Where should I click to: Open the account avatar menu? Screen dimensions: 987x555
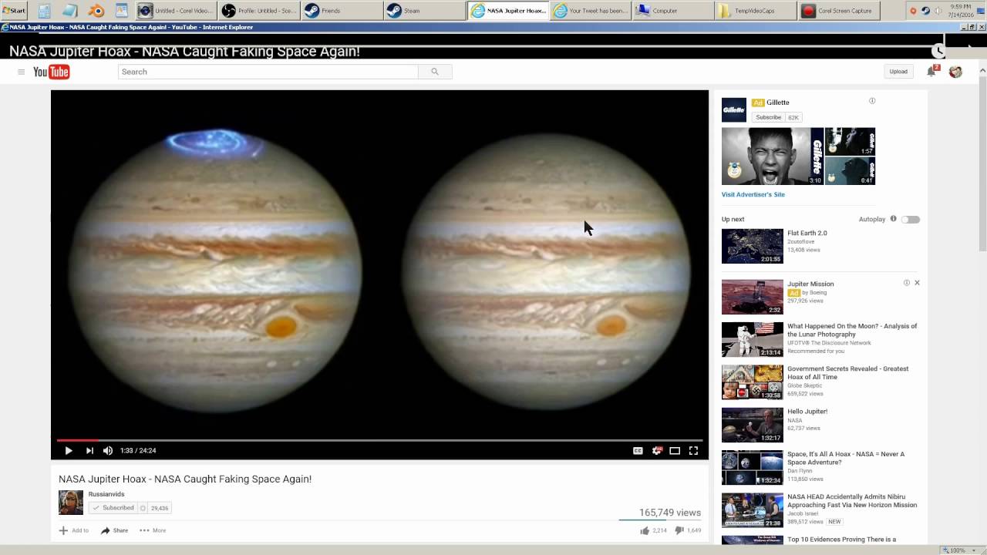tap(955, 72)
